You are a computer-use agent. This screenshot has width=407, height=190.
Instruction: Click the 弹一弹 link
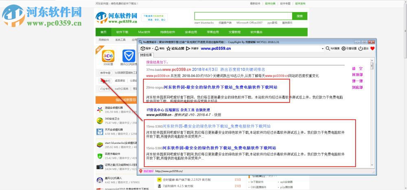(x=357, y=81)
